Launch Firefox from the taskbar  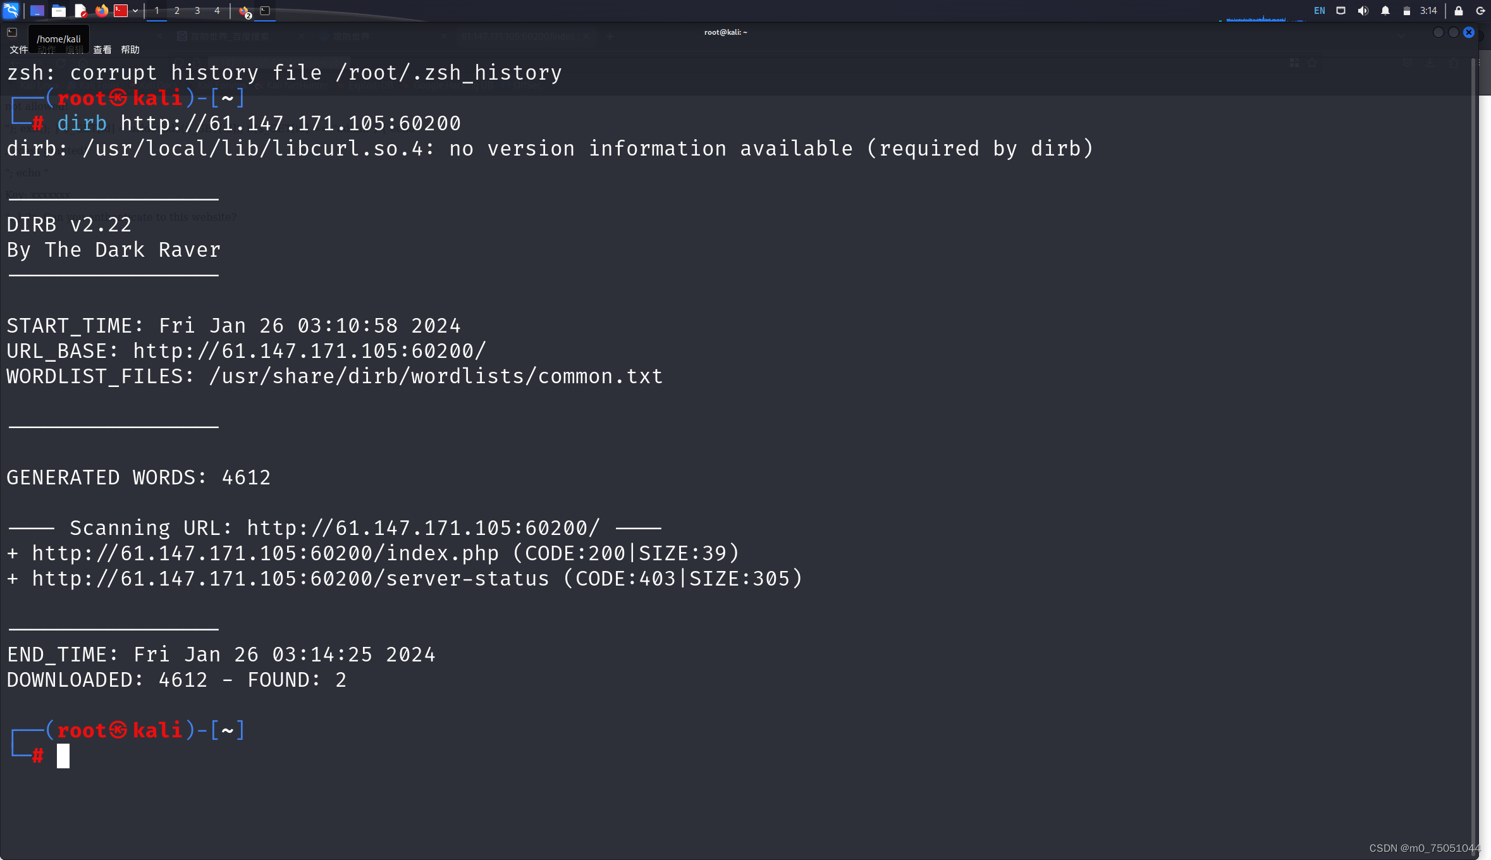(x=101, y=11)
